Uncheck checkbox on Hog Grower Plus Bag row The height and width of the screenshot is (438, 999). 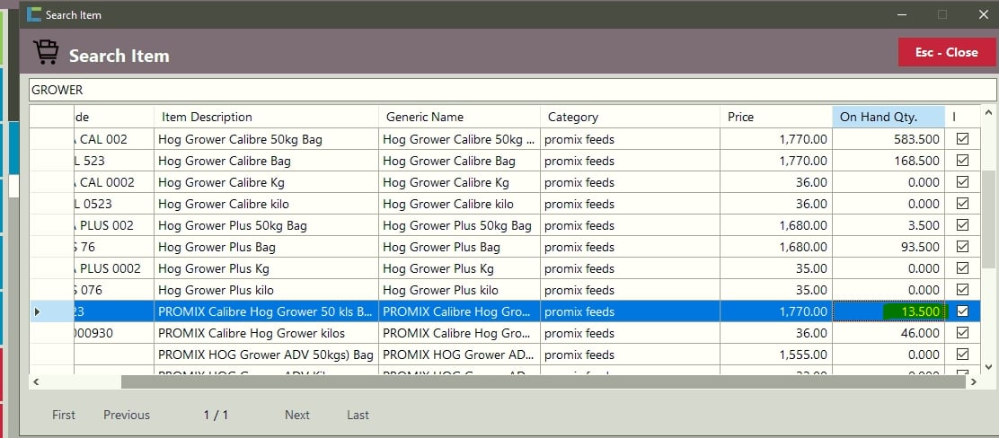pos(963,247)
